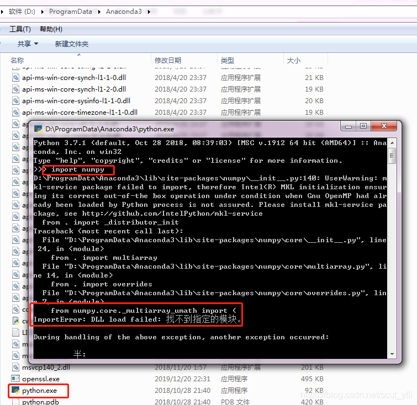Click the console scrollbar thumb

(392, 156)
